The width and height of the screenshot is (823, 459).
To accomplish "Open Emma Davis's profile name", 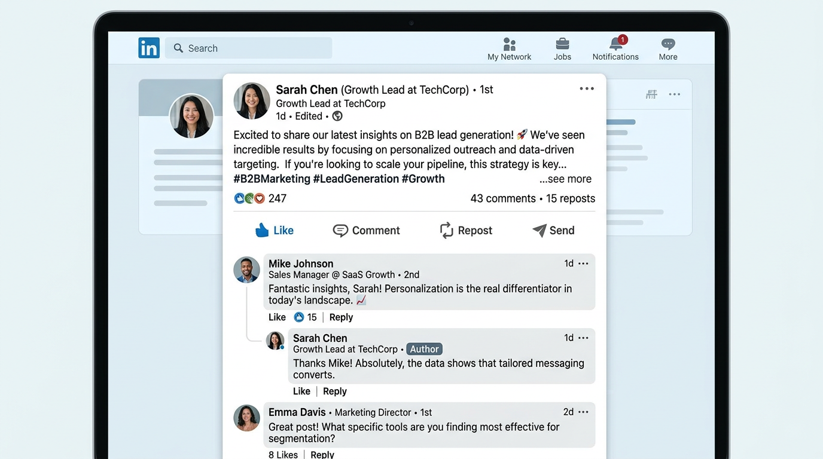I will tap(297, 412).
